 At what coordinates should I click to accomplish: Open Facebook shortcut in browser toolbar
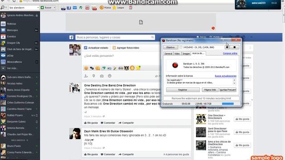[x=69, y=8]
